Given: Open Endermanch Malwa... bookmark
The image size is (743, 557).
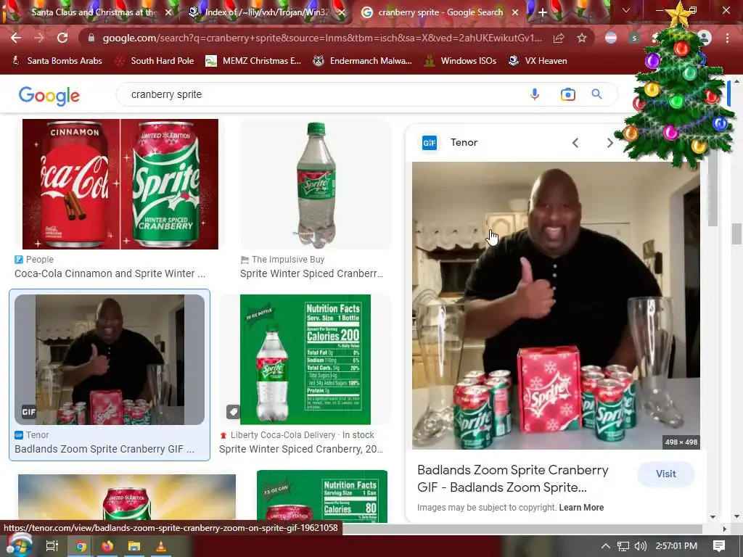Looking at the screenshot, I should tap(363, 61).
